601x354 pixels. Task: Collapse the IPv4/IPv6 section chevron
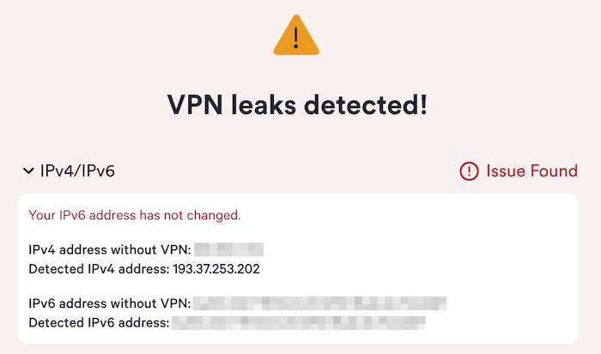pyautogui.click(x=28, y=171)
